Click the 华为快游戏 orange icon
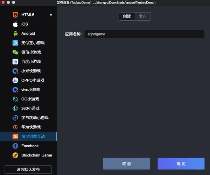This screenshot has width=210, height=175. tap(15, 127)
